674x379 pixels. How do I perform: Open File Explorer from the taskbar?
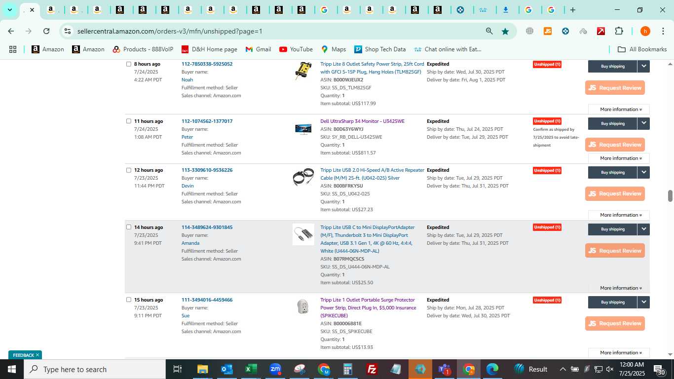click(x=203, y=369)
